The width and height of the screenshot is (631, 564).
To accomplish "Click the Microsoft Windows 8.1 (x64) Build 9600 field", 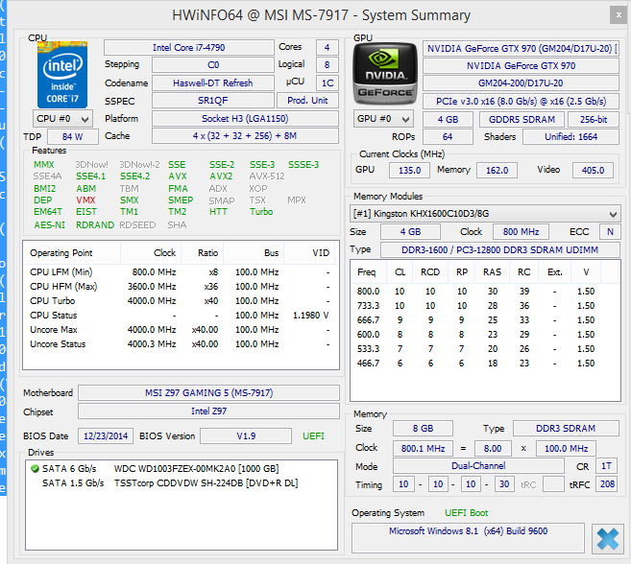I will coord(468,538).
